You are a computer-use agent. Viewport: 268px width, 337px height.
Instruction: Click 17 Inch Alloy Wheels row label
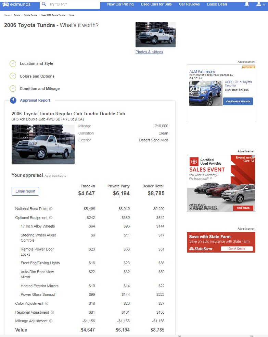point(38,226)
